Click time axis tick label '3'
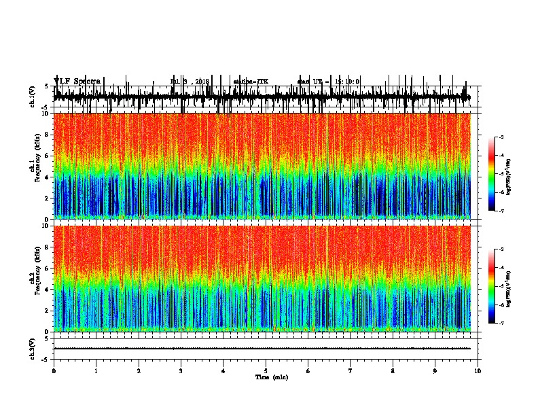This screenshot has width=538, height=416. pyautogui.click(x=181, y=371)
